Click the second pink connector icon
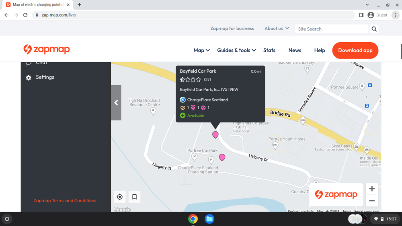 tap(193, 108)
